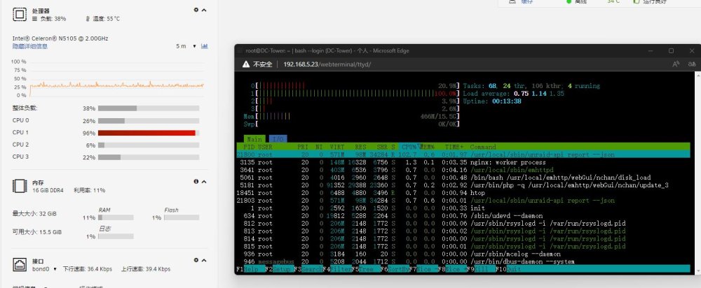The image size is (701, 288).
Task: Click the Tasks: 68 text in htop
Action: pos(480,86)
